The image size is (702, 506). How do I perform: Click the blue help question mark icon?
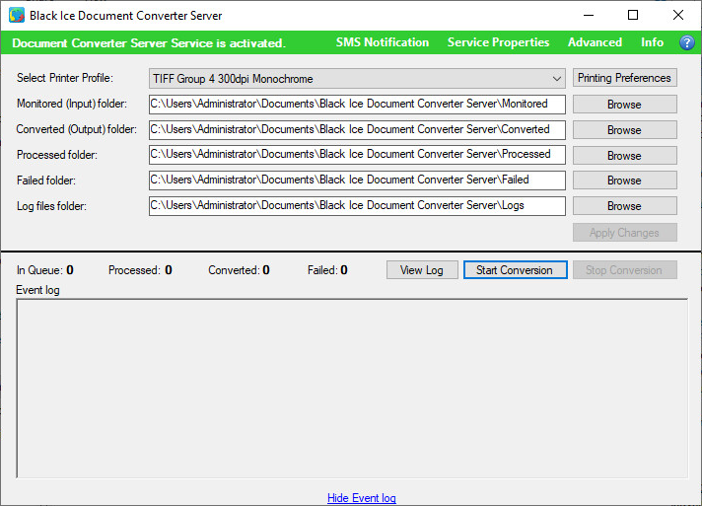coord(687,42)
